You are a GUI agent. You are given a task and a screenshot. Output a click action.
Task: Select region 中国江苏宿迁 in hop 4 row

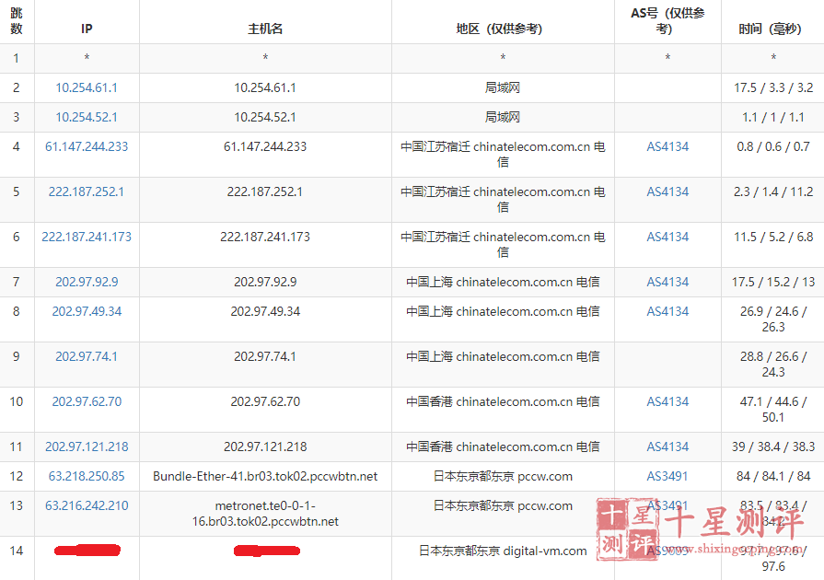point(503,155)
